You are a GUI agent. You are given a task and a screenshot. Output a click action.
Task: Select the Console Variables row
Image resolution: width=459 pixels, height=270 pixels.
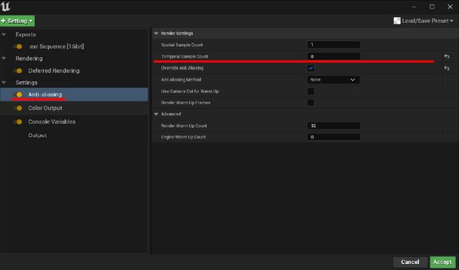point(74,122)
